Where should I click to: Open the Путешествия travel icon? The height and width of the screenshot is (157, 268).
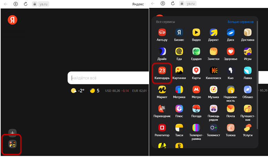(x=248, y=109)
